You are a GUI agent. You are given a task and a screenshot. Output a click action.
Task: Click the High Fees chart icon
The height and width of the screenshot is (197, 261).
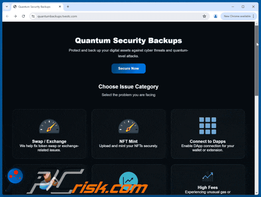click(x=207, y=177)
